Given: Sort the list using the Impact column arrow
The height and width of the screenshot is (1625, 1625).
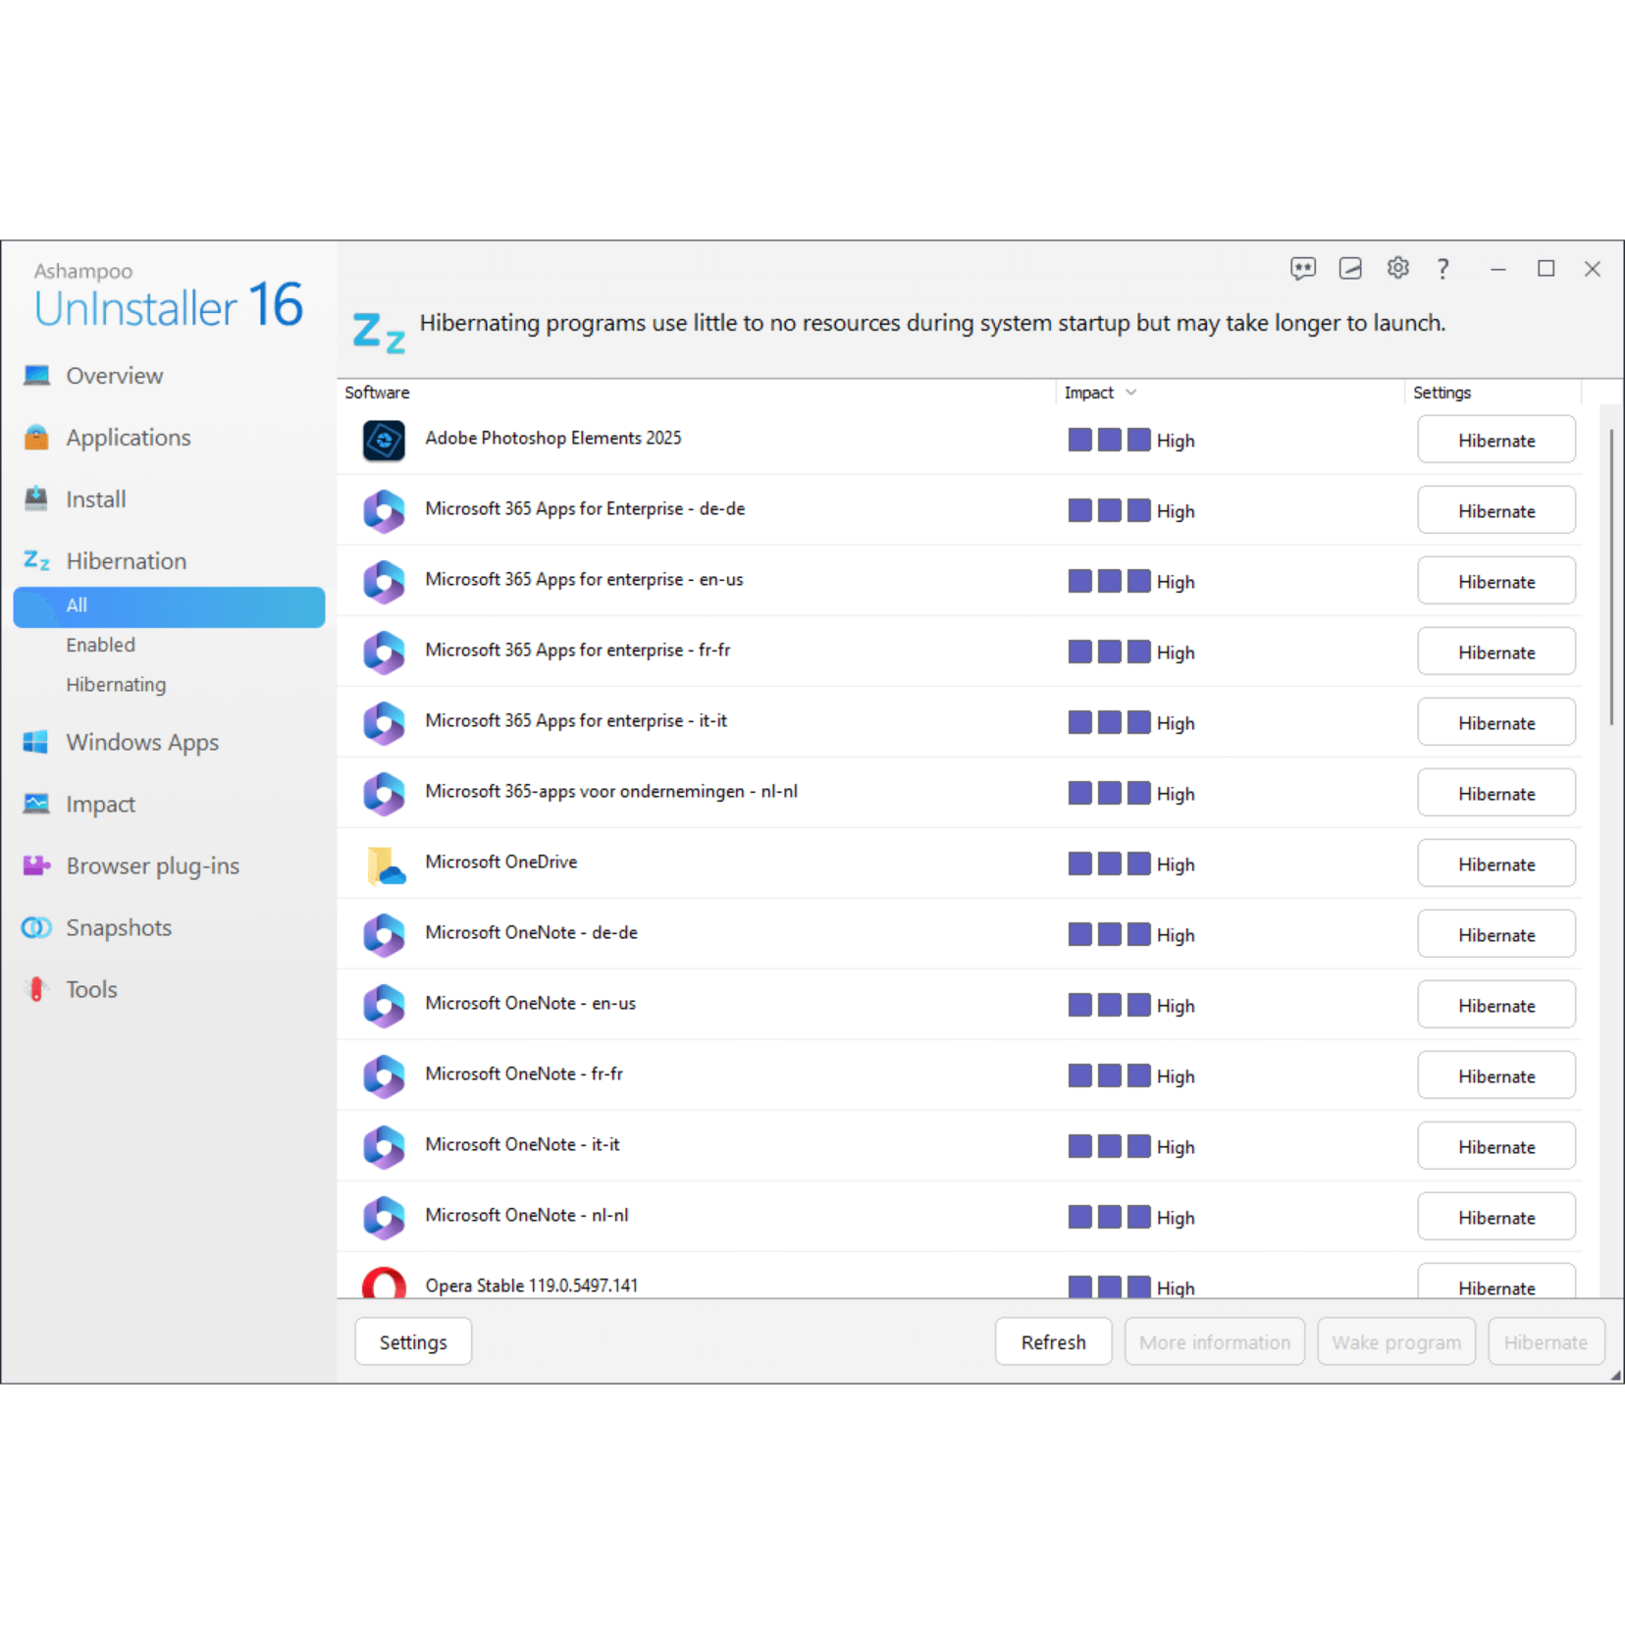Looking at the screenshot, I should click(x=1131, y=393).
